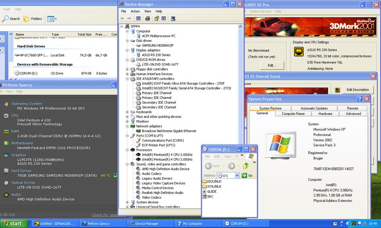Collapse the IDE ATA/ATAPI controllers node
The height and width of the screenshot is (228, 381).
127,79
